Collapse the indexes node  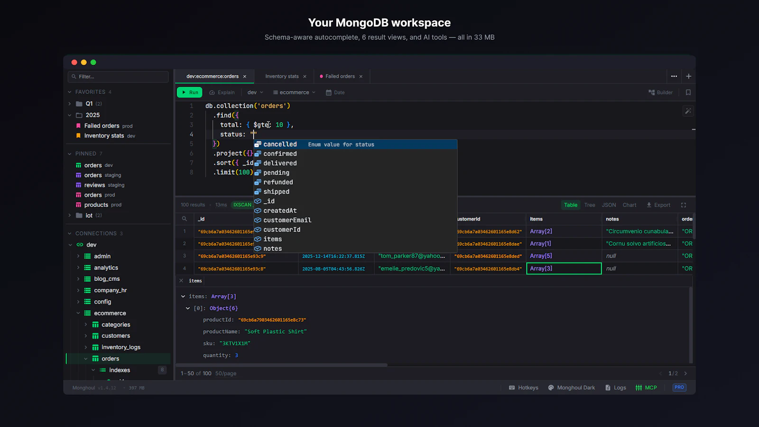[x=93, y=370]
